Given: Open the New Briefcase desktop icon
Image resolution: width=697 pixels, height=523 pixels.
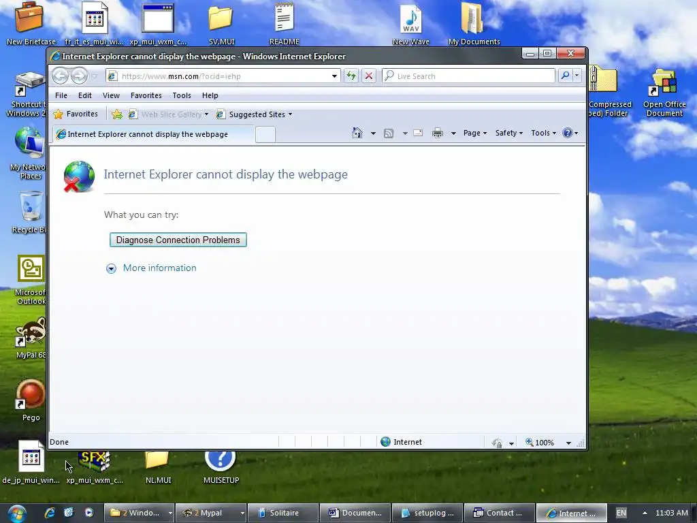Looking at the screenshot, I should click(x=30, y=24).
